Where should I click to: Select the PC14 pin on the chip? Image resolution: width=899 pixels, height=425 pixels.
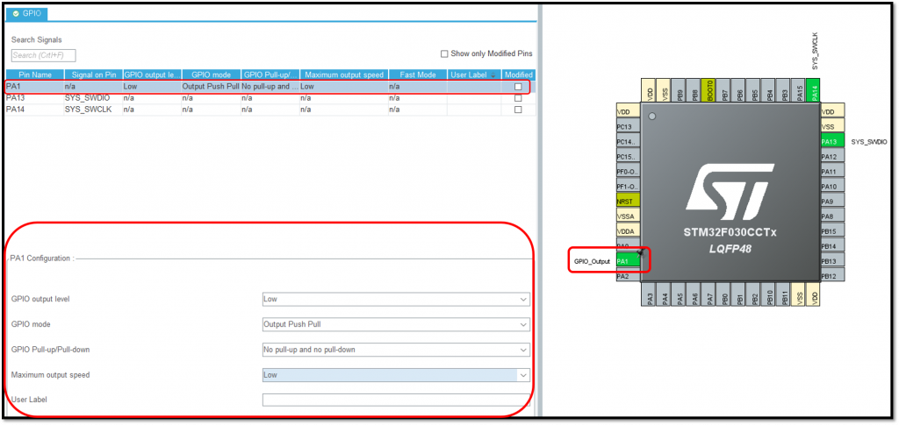pos(629,142)
